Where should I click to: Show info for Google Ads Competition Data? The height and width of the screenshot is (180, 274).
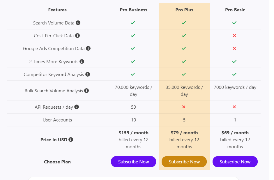tap(88, 48)
